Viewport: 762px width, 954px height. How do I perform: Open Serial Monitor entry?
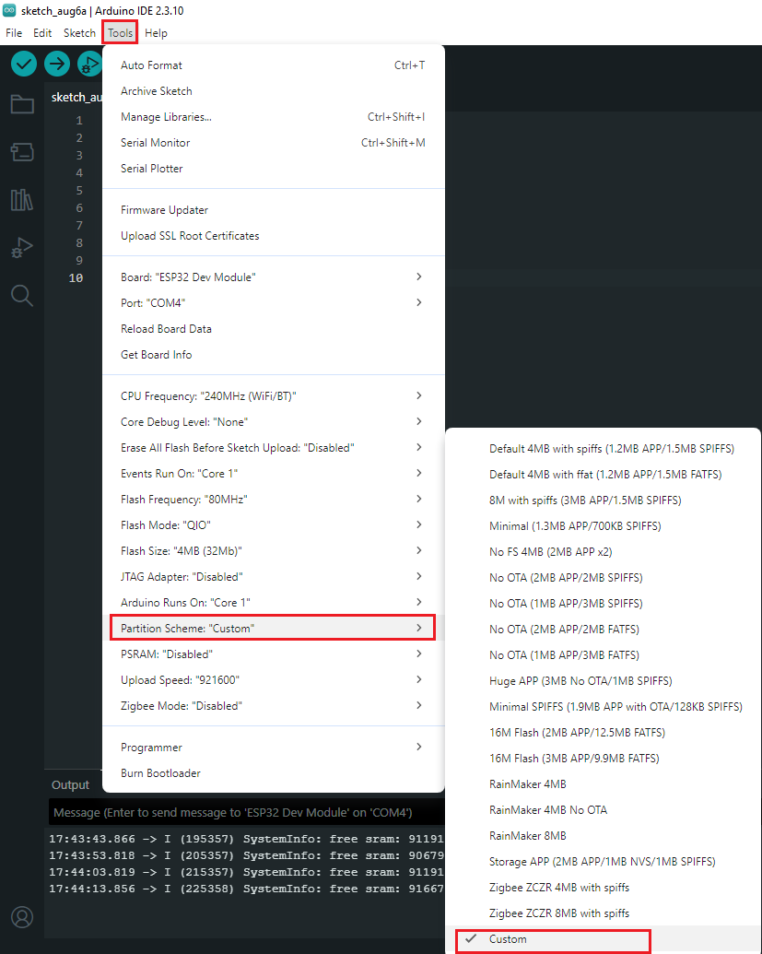274,142
